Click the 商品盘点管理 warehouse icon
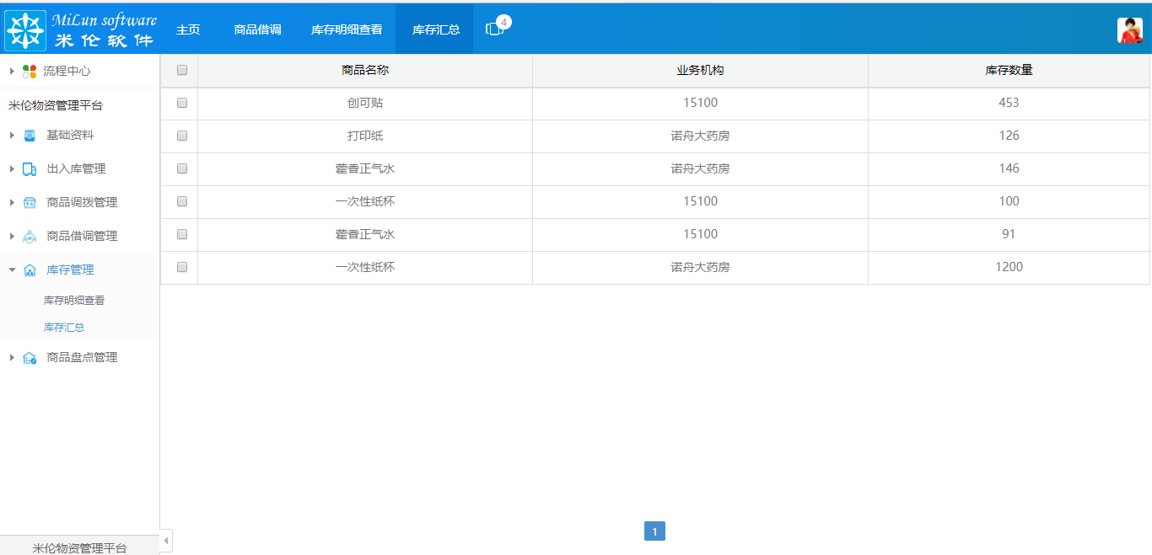This screenshot has width=1152, height=555. point(29,357)
